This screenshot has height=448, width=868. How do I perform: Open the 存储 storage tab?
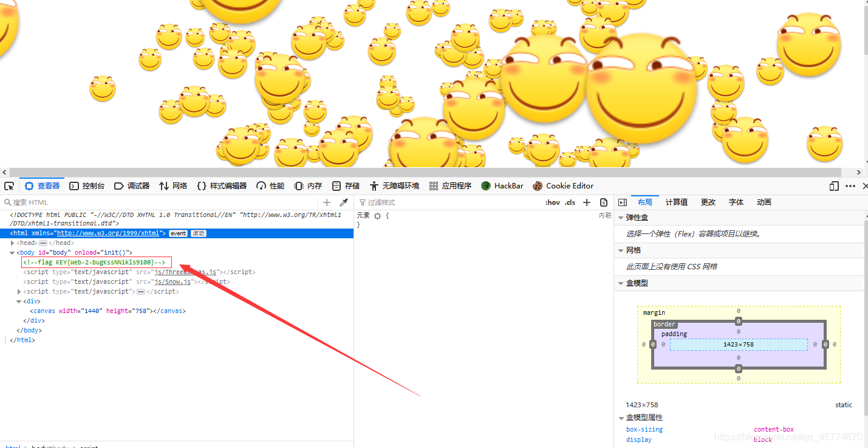(x=346, y=186)
